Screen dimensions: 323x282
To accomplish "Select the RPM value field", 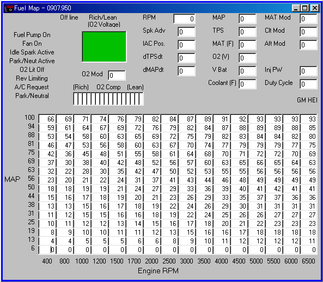I will point(184,19).
